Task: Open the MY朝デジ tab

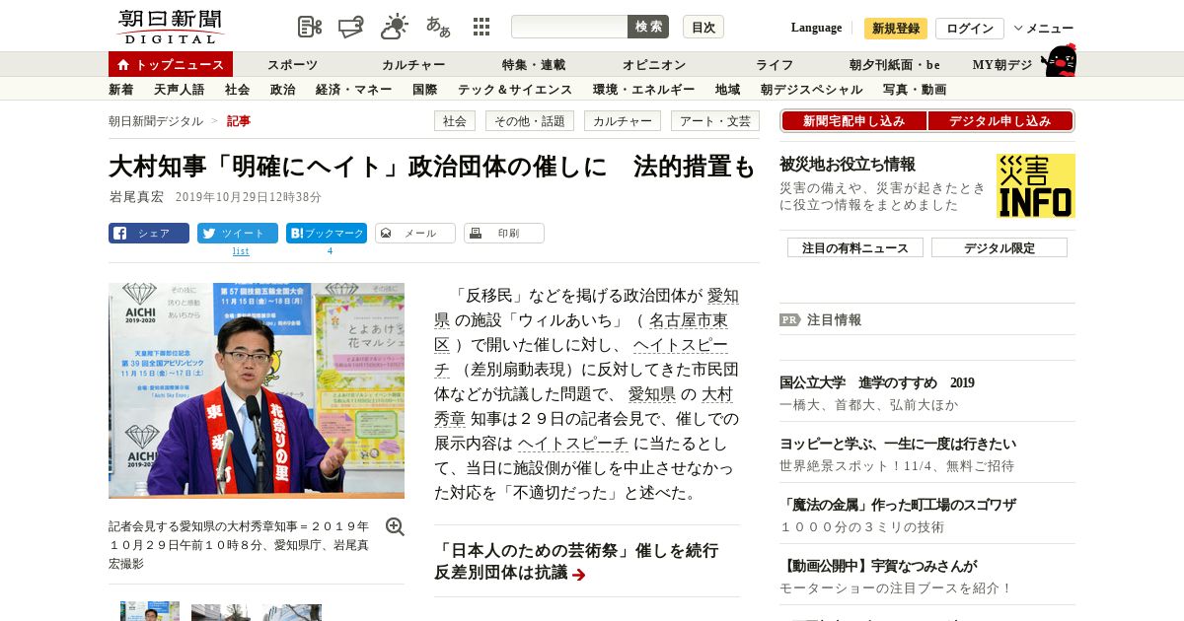Action: click(1002, 65)
